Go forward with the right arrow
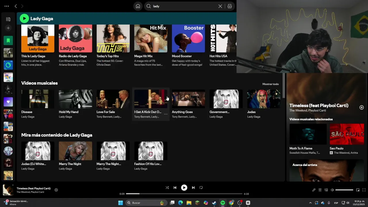Viewport: 368px width, 207px height. pos(22,6)
